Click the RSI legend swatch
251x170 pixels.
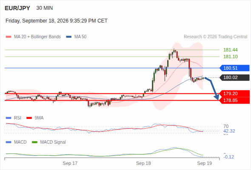point(9,118)
